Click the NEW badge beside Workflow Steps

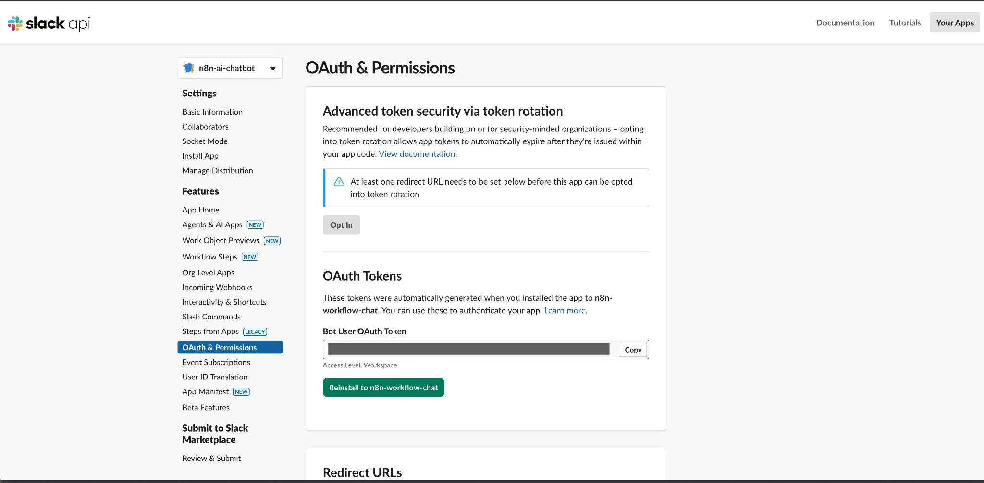(249, 257)
